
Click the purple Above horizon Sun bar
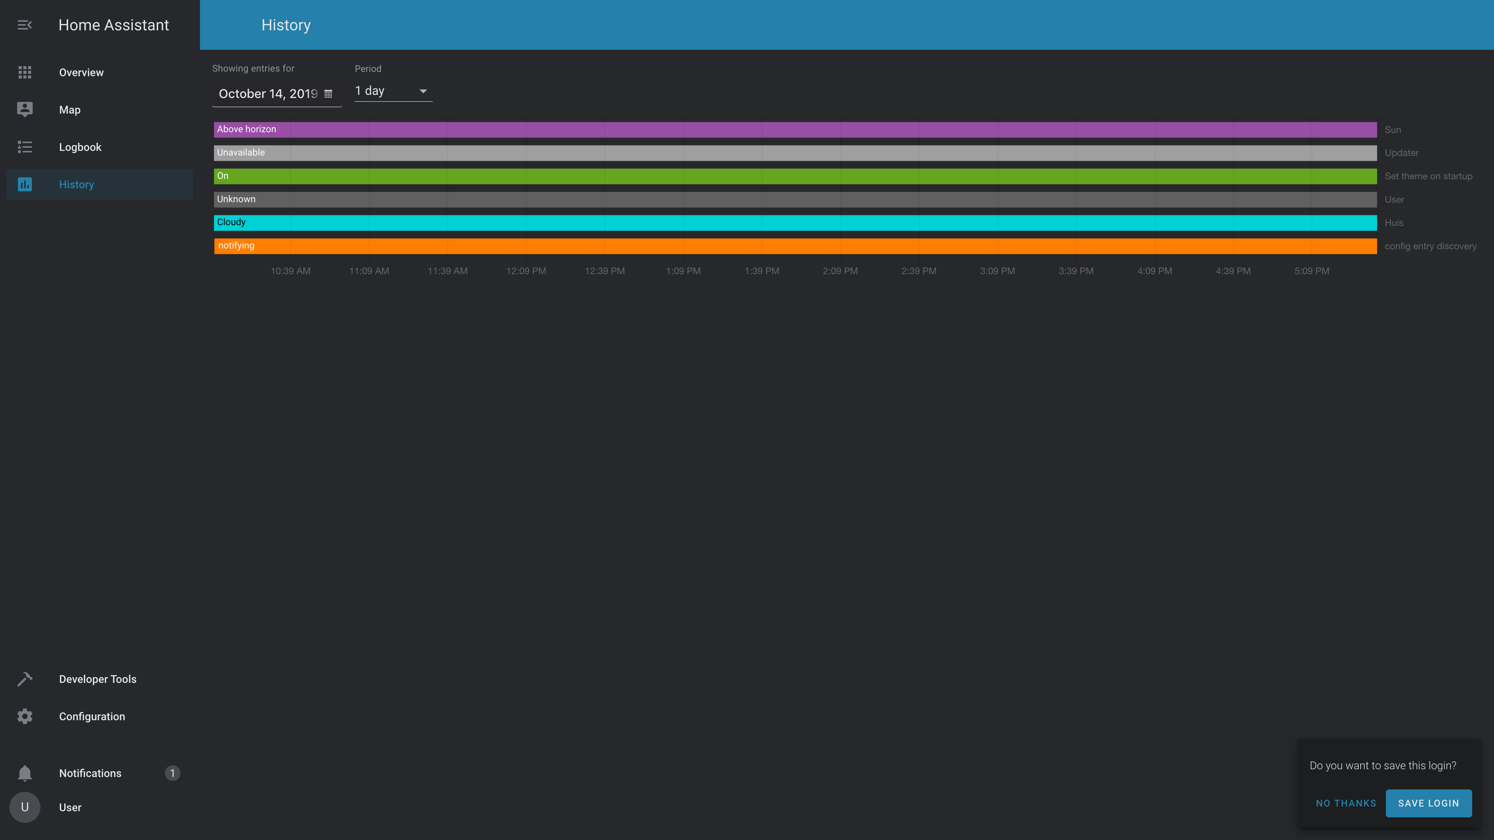pos(794,129)
